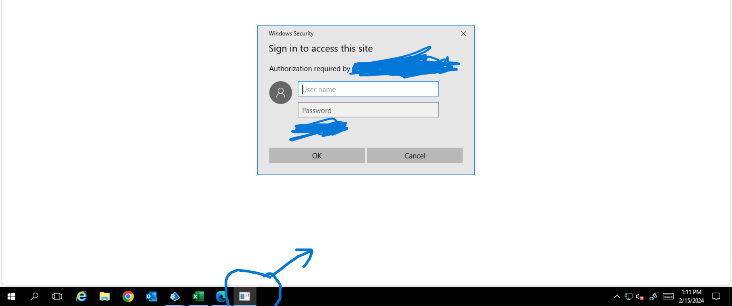Image resolution: width=732 pixels, height=306 pixels.
Task: Open the Windows Start menu
Action: [11, 296]
